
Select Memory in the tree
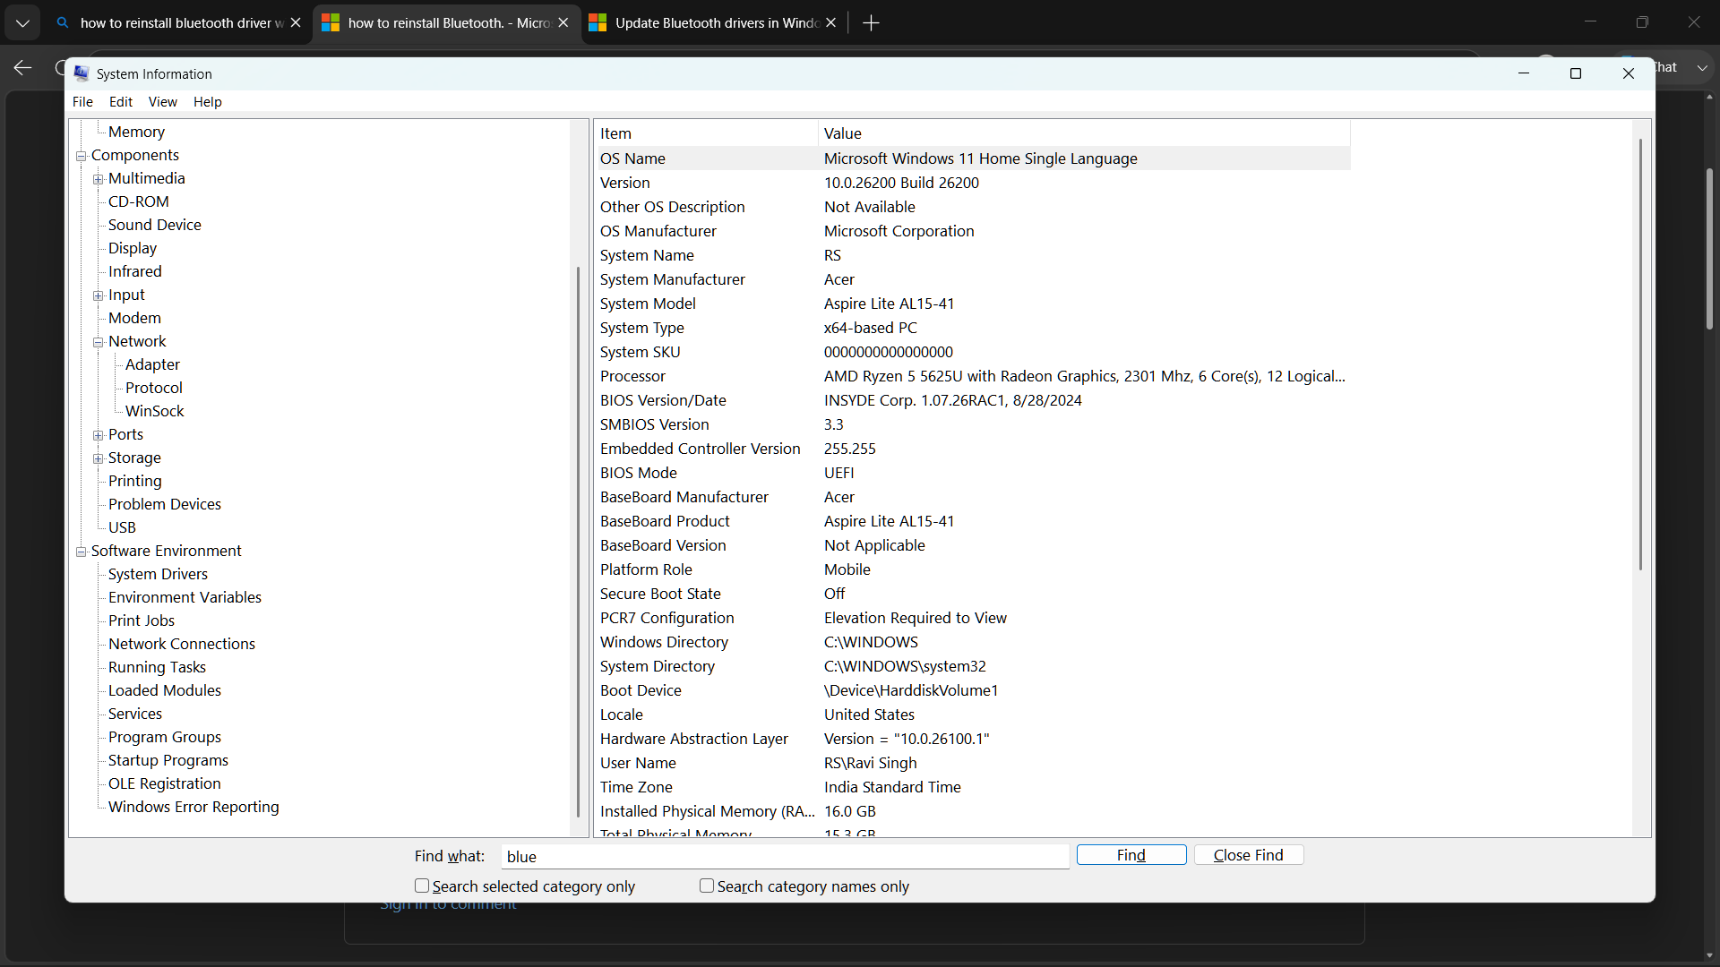click(136, 132)
